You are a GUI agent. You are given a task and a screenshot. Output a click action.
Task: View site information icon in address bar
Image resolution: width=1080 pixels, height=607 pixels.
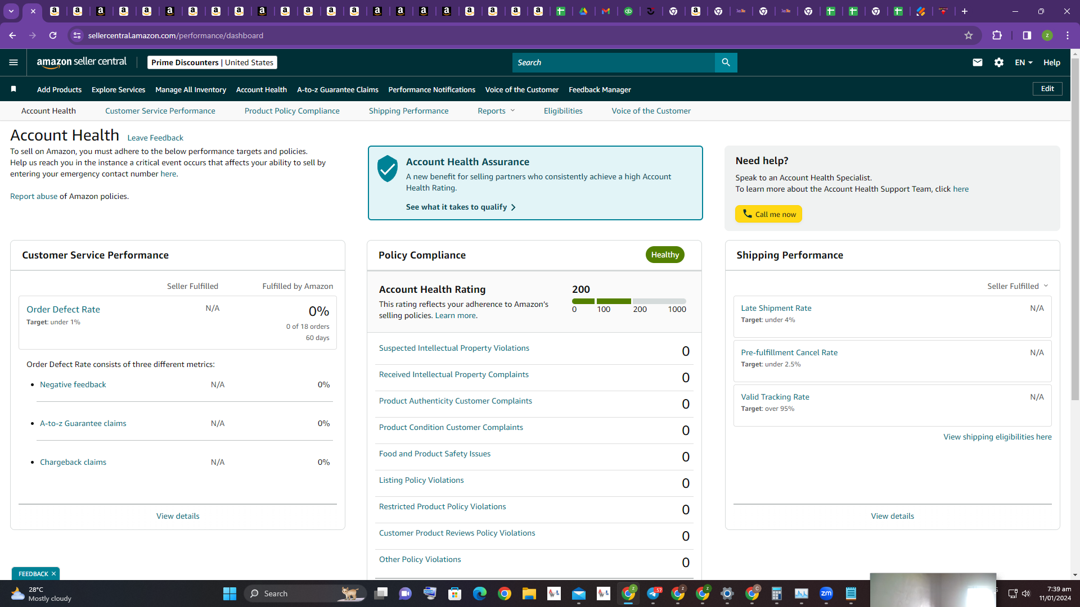77,35
